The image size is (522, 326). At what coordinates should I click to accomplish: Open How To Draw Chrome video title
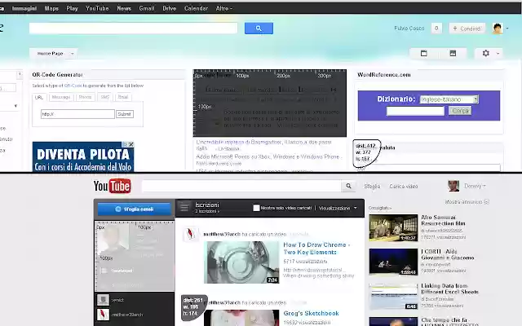(x=316, y=249)
